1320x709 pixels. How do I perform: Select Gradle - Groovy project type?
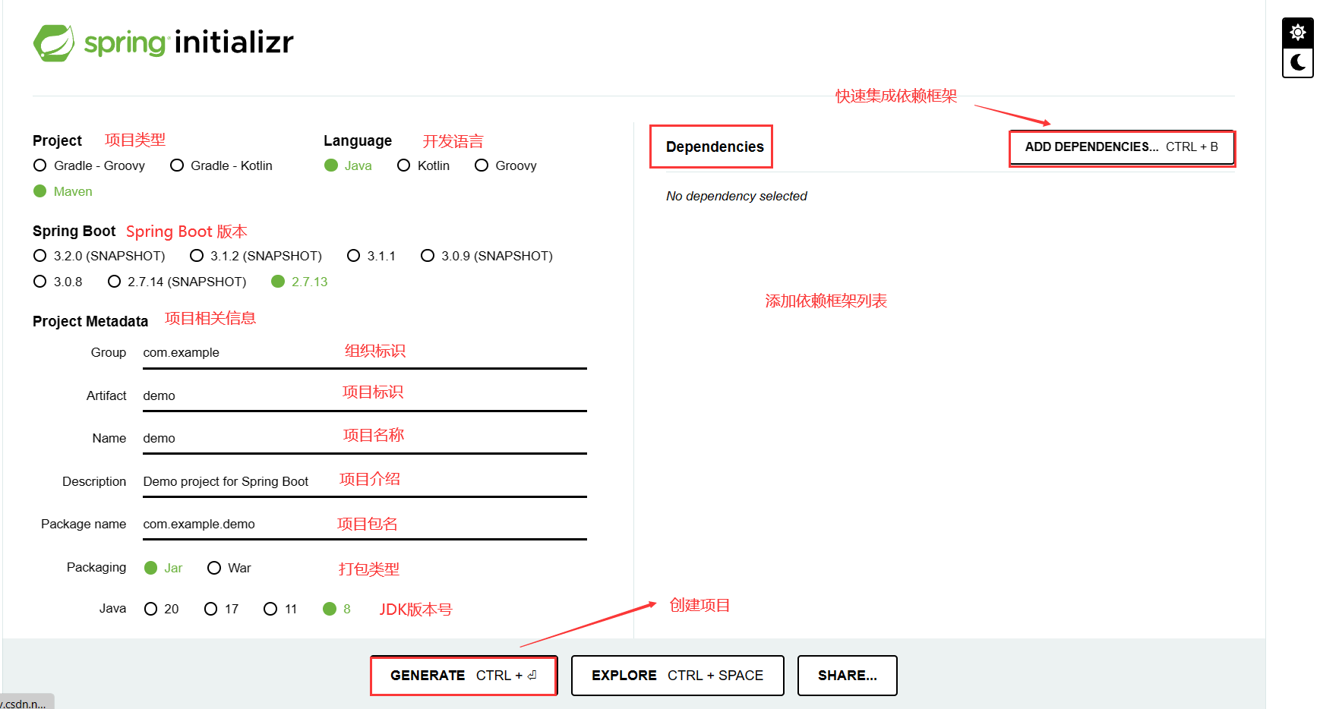click(90, 165)
